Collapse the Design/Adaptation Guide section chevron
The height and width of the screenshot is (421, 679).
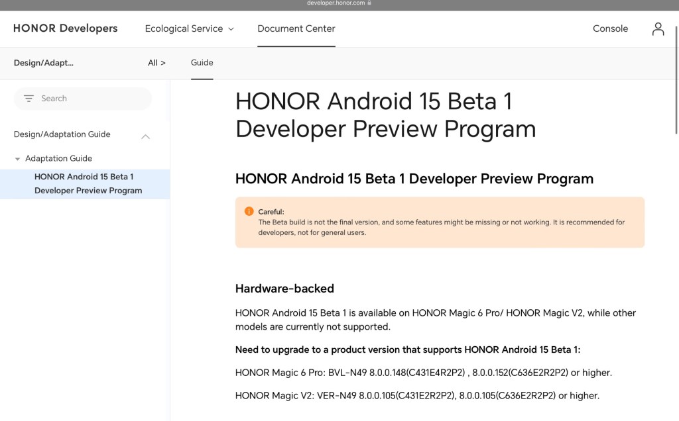coord(146,136)
